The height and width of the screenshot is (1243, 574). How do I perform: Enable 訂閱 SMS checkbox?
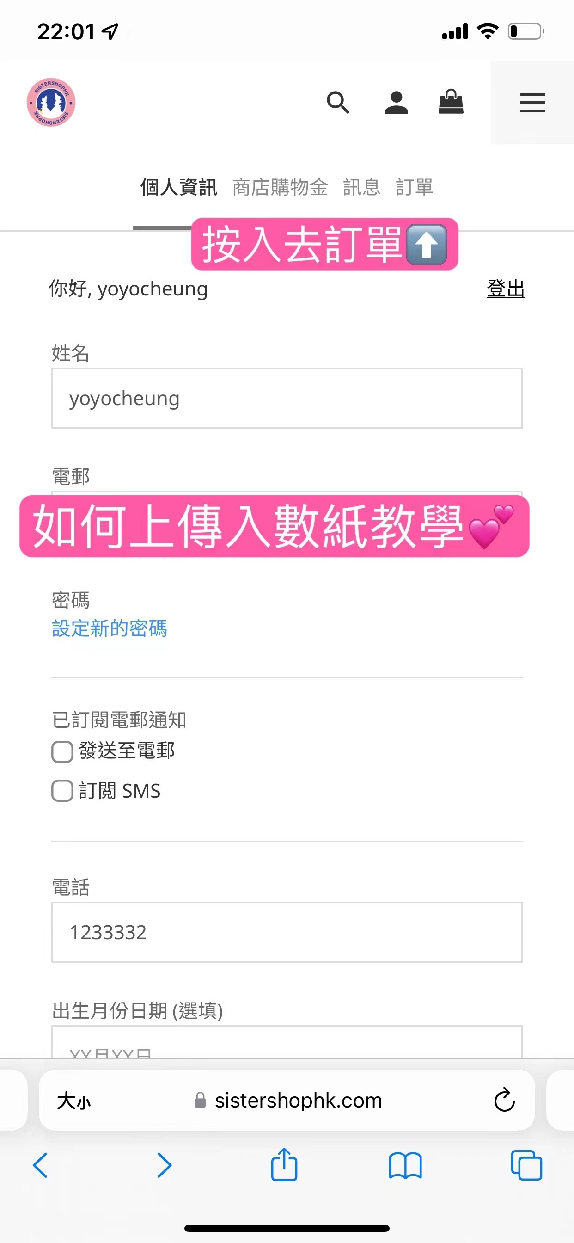tap(62, 791)
